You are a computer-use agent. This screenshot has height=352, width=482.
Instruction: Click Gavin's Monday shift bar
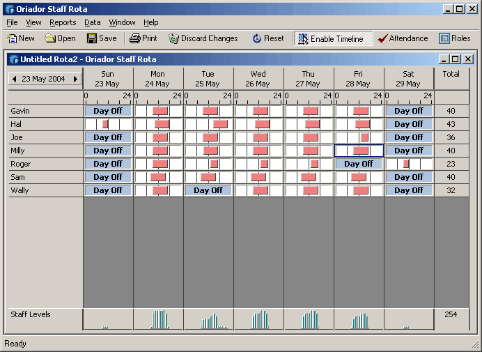pos(160,111)
